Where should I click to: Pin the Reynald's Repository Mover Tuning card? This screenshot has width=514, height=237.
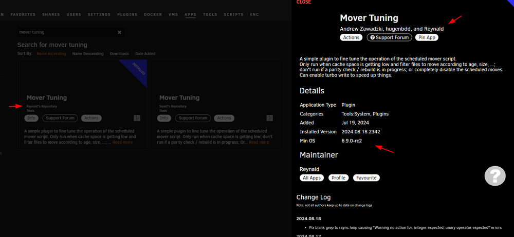[137, 118]
